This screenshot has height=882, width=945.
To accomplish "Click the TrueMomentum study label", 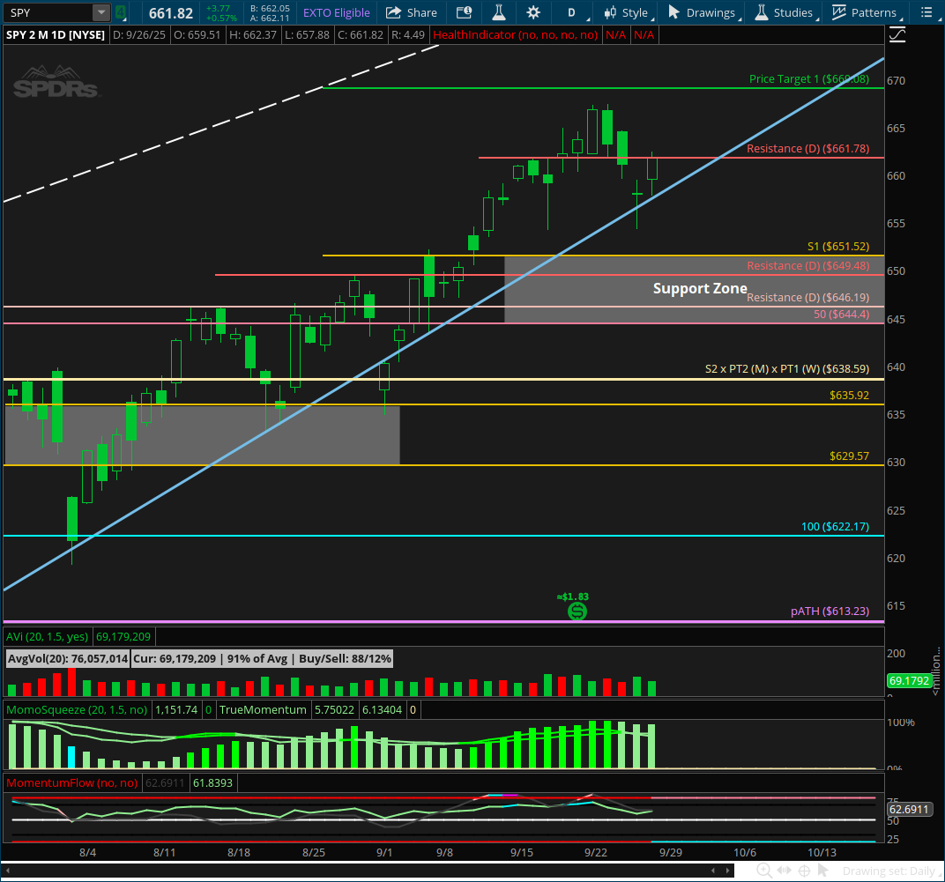I will coord(263,709).
